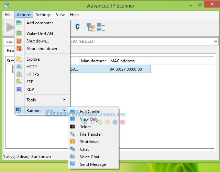Click the Expand all tree toolbar icon
This screenshot has width=220, height=172.
[90, 27]
